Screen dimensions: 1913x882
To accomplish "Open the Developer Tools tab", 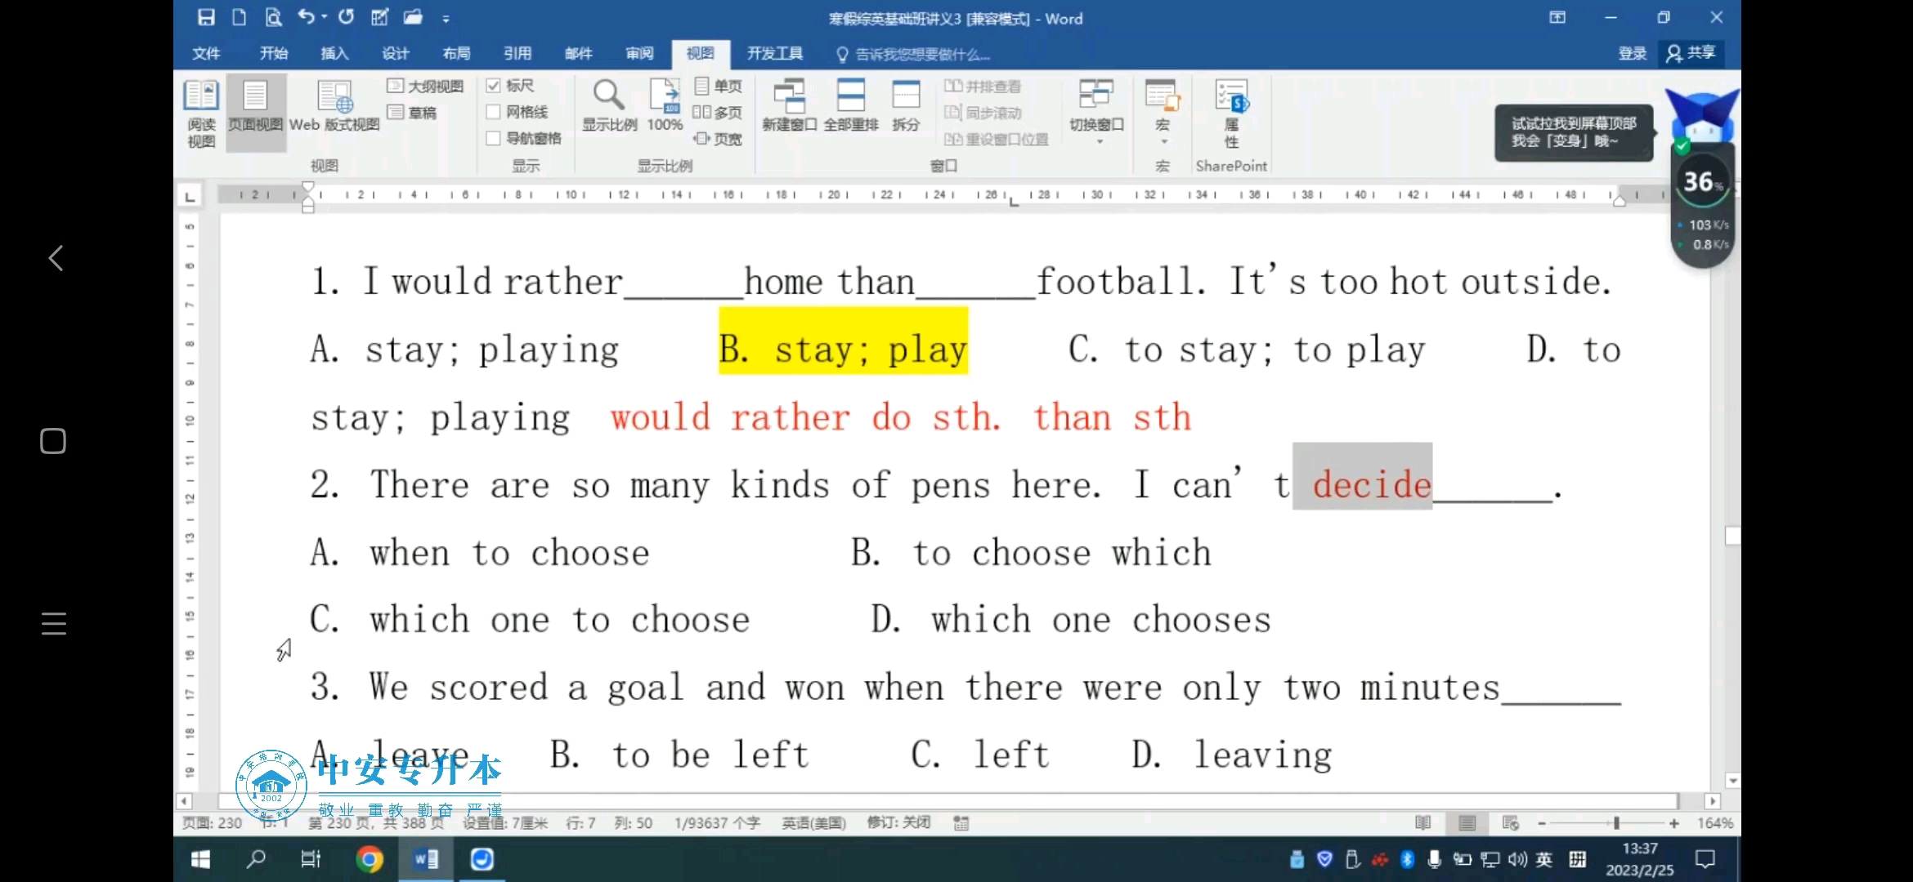I will point(775,54).
